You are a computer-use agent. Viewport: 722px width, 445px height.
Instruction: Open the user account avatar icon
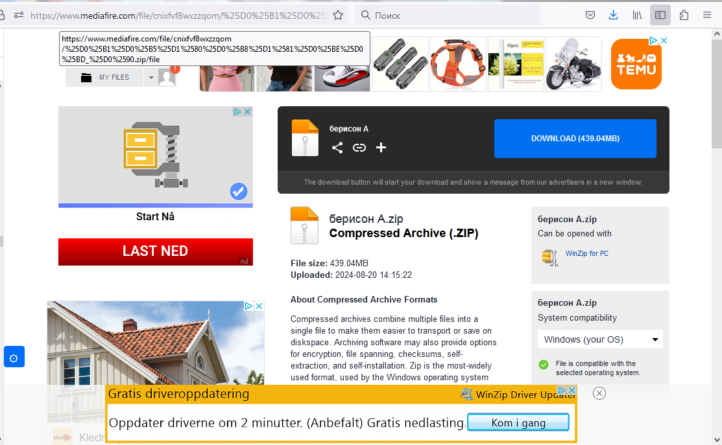[167, 77]
